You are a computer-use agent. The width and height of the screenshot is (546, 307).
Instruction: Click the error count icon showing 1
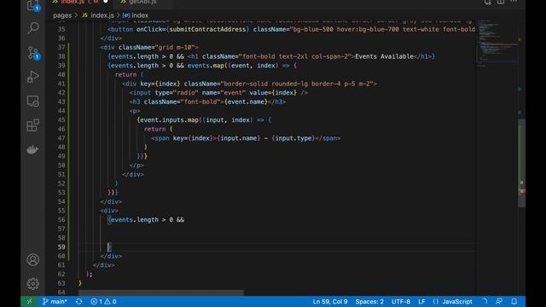pyautogui.click(x=96, y=301)
